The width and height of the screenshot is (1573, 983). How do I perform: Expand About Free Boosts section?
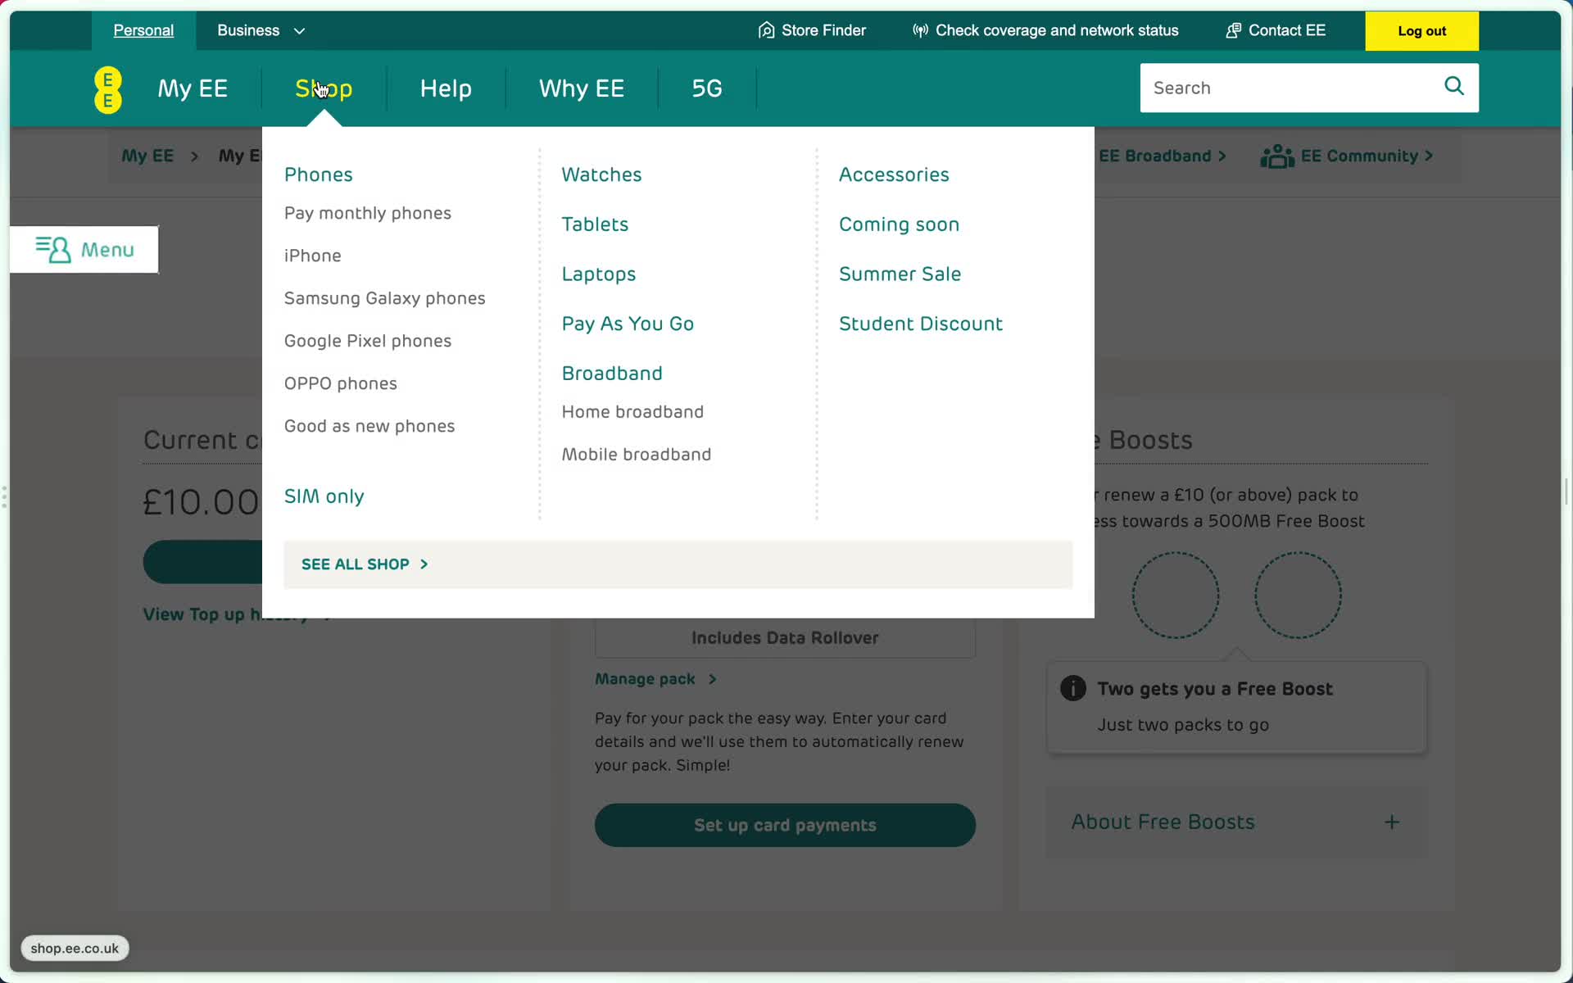pyautogui.click(x=1236, y=822)
